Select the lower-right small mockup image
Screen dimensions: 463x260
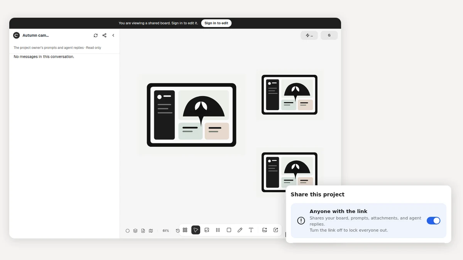point(289,172)
